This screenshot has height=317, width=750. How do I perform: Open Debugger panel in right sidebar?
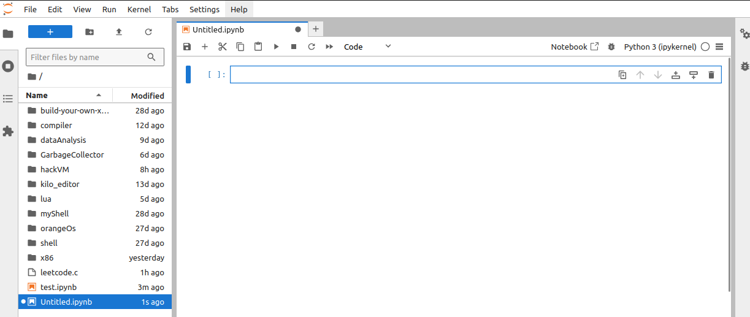pyautogui.click(x=744, y=66)
